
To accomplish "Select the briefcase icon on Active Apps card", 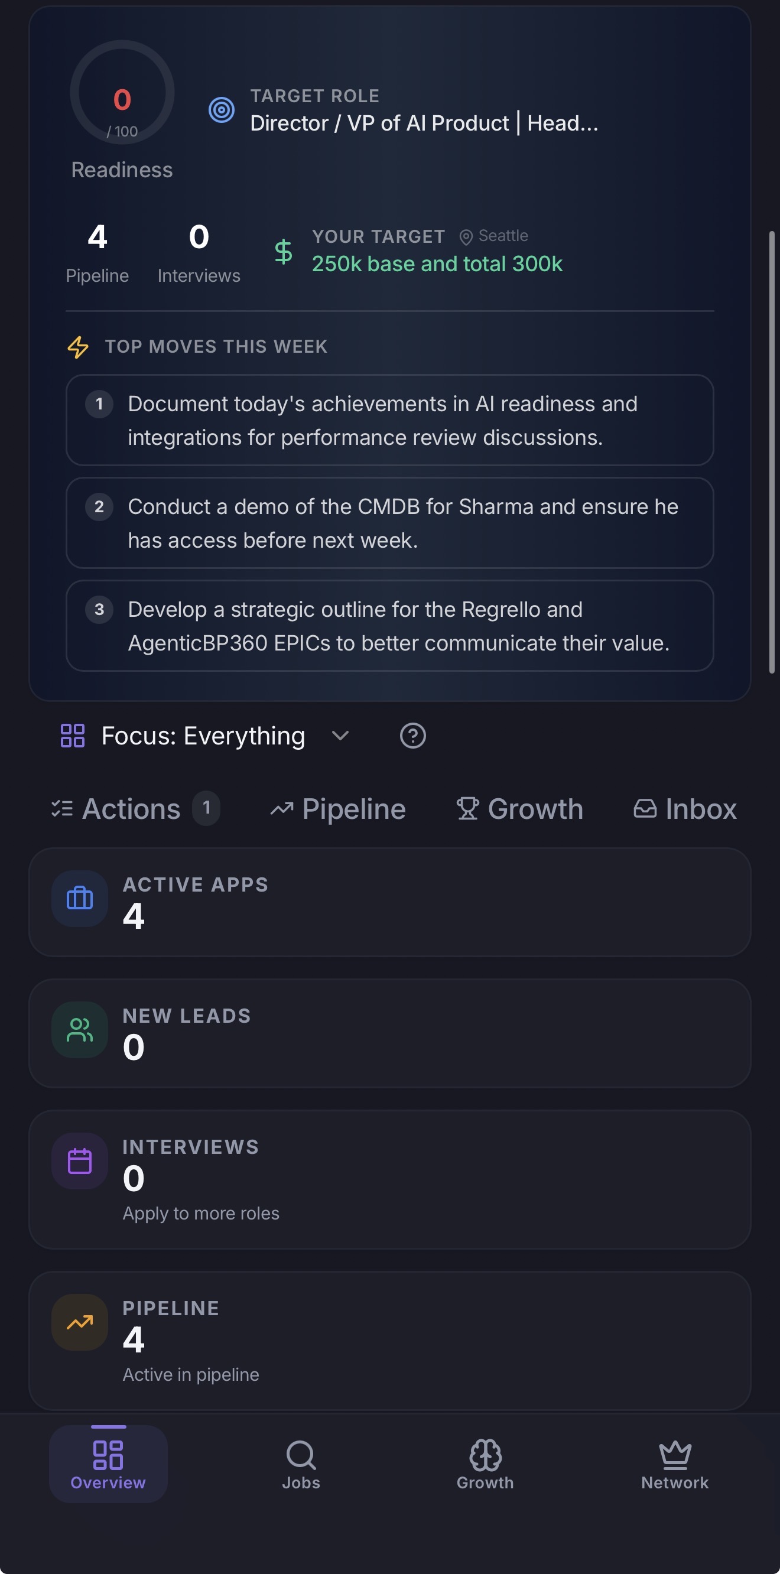I will point(79,898).
